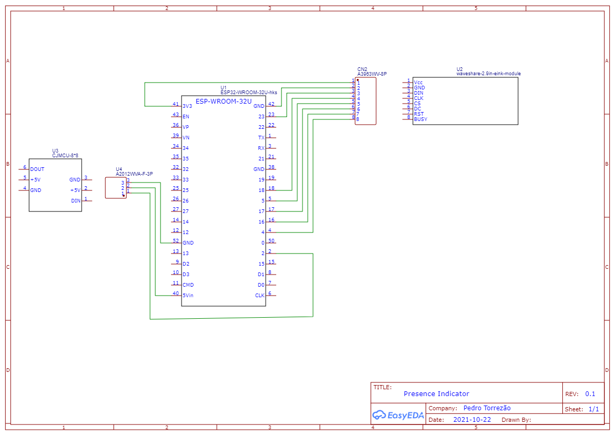The image size is (615, 435).
Task: Click the REV value '0.1'
Action: [590, 394]
